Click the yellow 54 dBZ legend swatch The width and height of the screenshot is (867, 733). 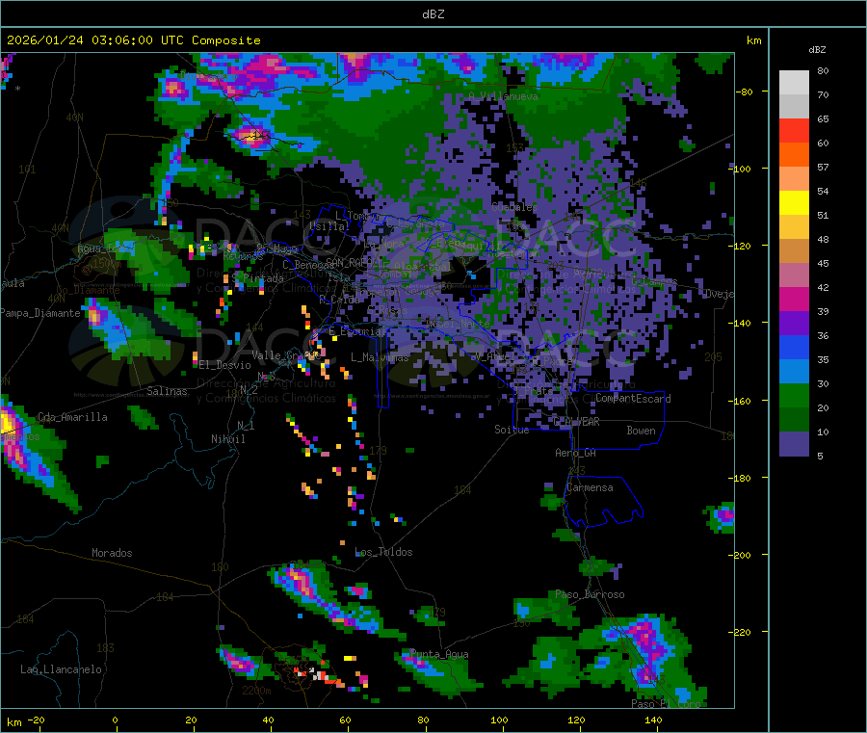pos(794,203)
